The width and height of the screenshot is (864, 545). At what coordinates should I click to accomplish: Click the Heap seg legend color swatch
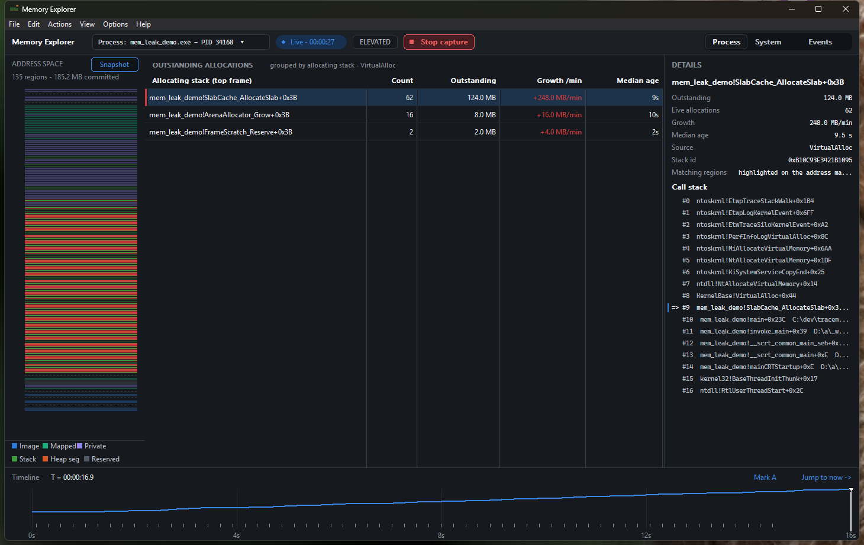tap(46, 459)
